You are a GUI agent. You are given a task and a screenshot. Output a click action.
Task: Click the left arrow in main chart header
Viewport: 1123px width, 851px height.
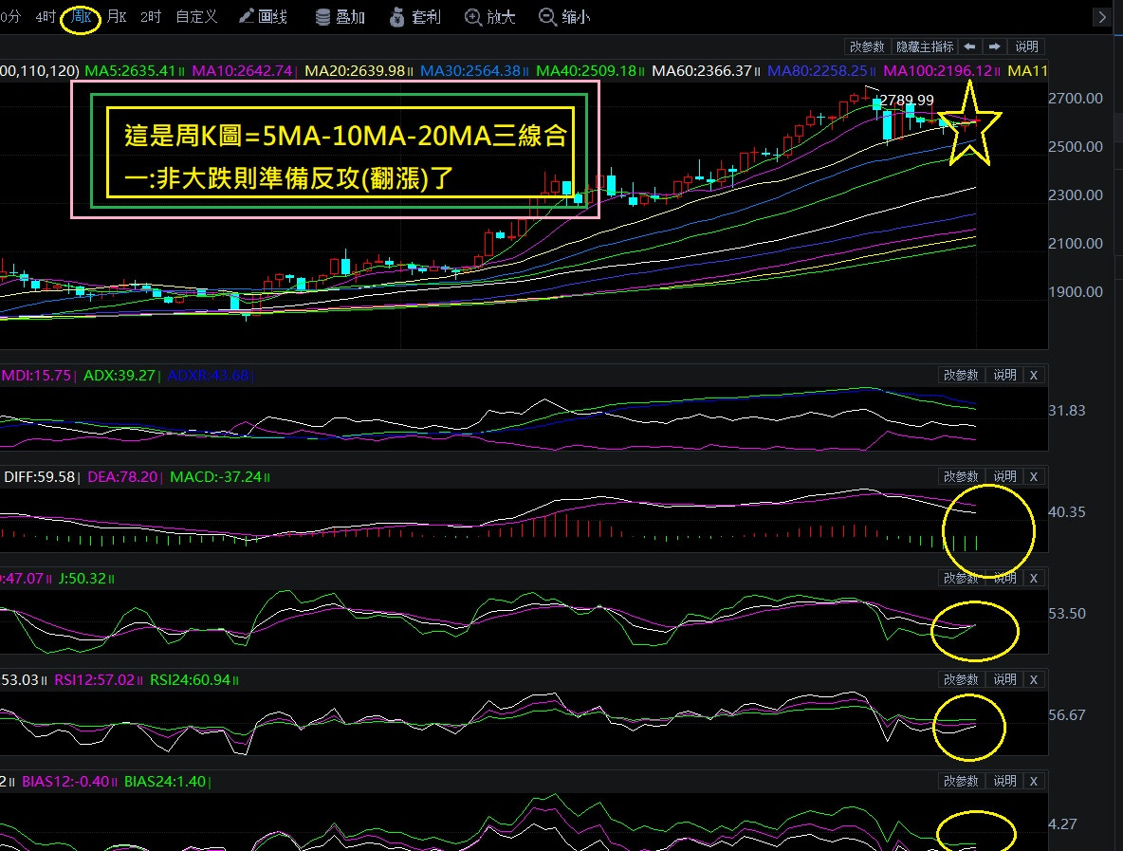point(969,46)
